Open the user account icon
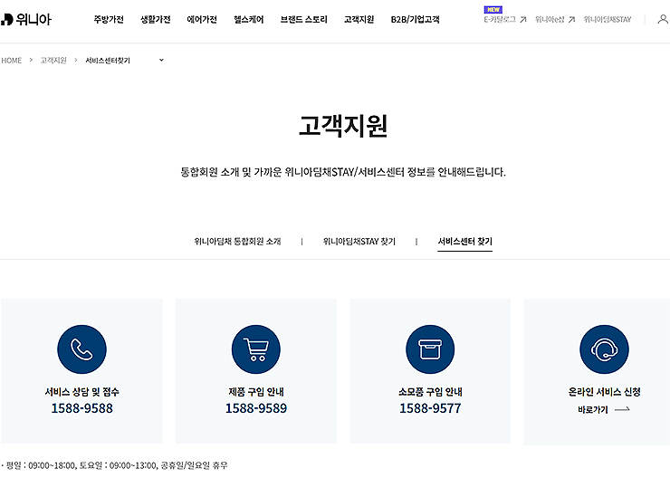 663,19
